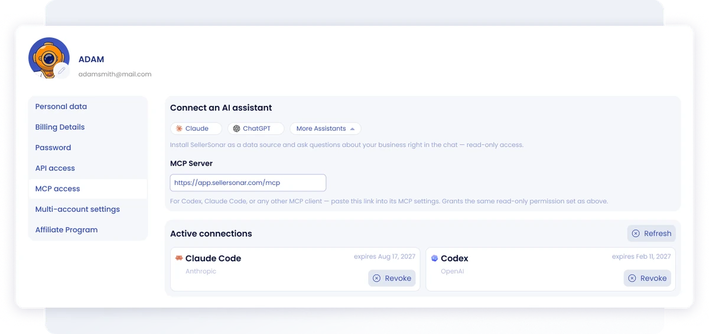This screenshot has height=334, width=709.
Task: Refresh the active connections list
Action: click(x=651, y=234)
